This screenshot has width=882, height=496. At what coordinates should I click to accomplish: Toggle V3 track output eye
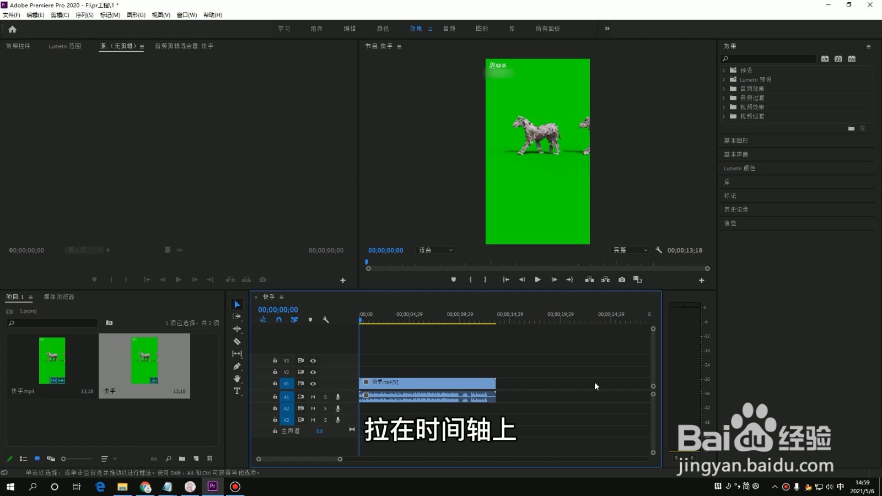coord(313,360)
